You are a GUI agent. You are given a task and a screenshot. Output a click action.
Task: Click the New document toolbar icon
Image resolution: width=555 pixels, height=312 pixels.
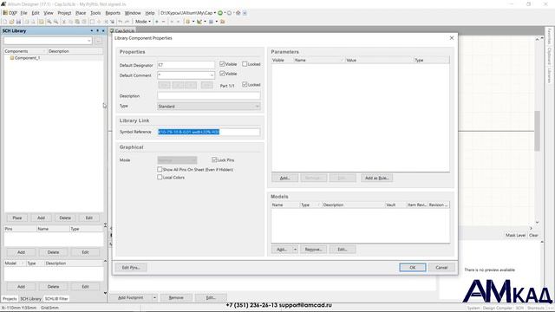(5, 22)
